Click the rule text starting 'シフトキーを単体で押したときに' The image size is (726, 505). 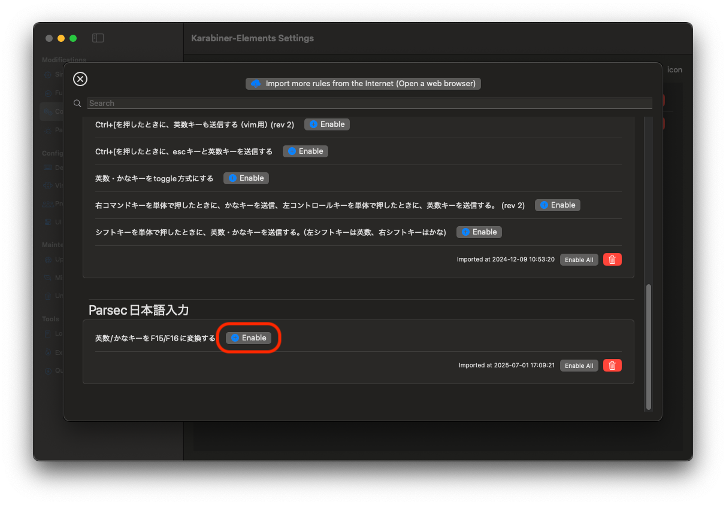point(271,232)
